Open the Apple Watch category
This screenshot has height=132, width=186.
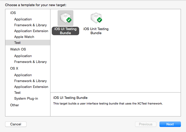coord(24,37)
